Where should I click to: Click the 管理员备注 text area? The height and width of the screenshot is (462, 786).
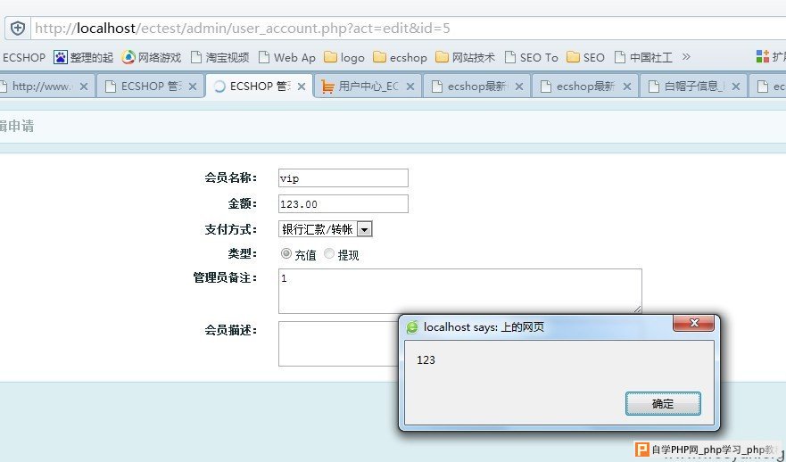pyautogui.click(x=460, y=291)
